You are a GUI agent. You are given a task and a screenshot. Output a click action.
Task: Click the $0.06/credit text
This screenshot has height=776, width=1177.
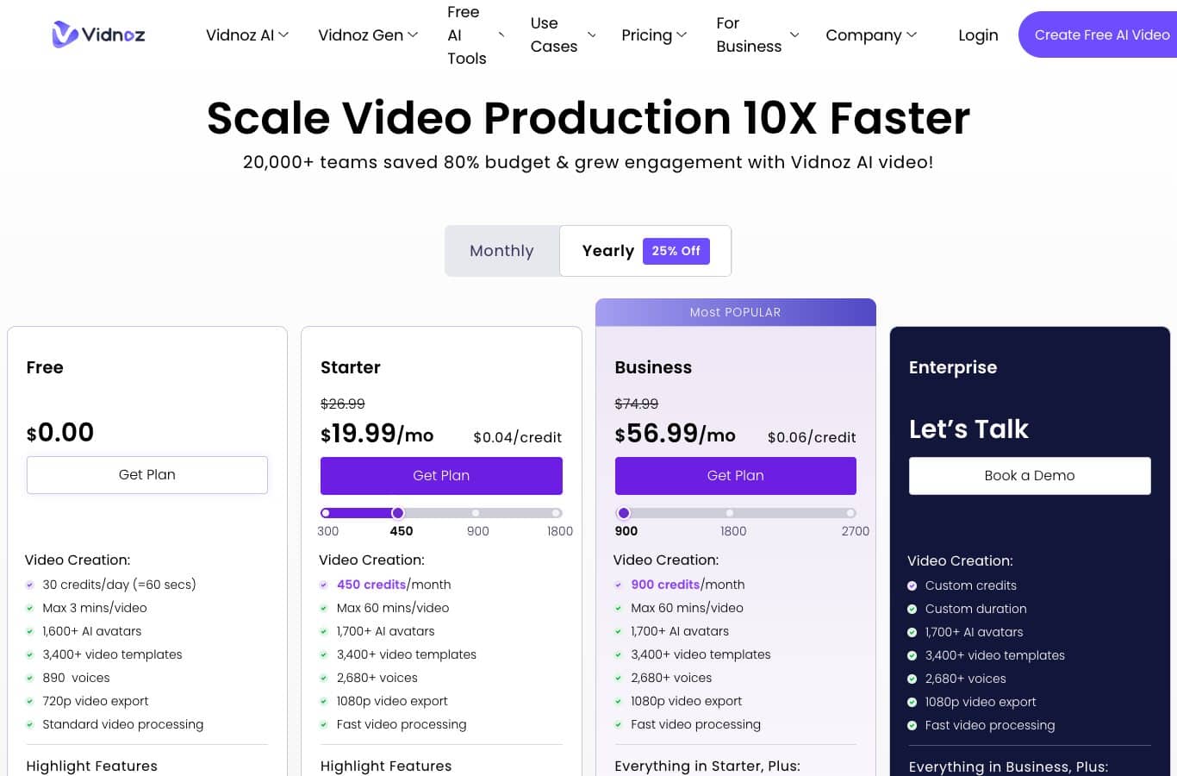812,437
